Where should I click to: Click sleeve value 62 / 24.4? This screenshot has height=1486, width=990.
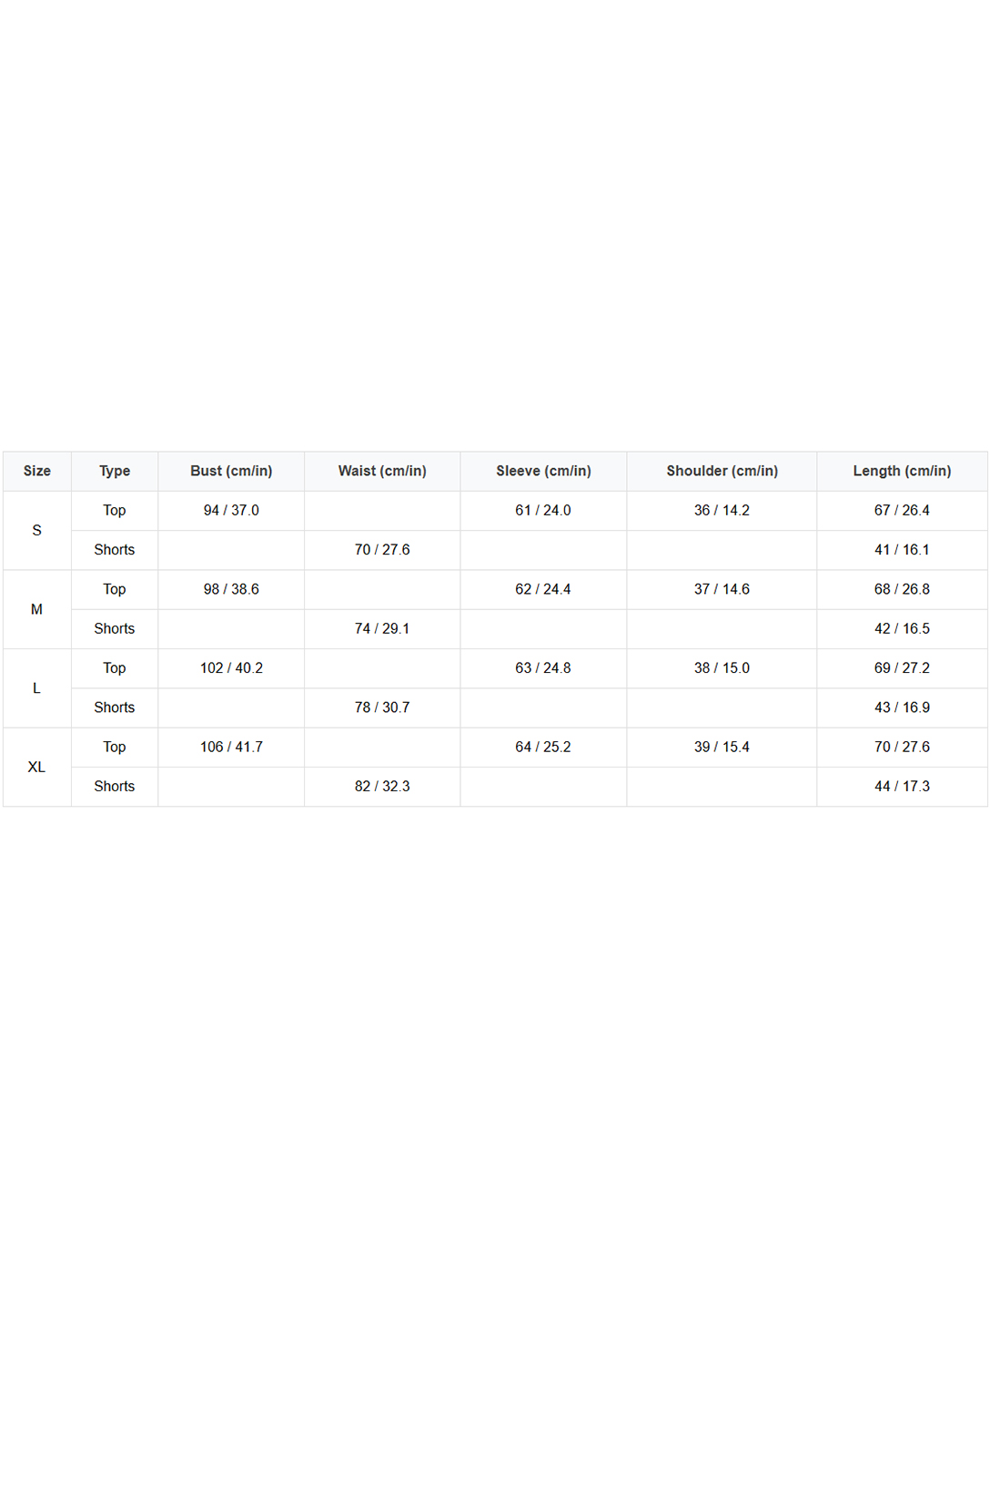pyautogui.click(x=543, y=589)
